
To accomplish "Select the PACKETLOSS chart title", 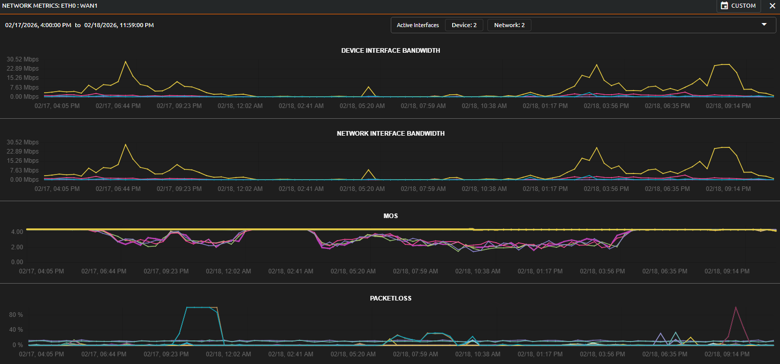I will [x=391, y=298].
